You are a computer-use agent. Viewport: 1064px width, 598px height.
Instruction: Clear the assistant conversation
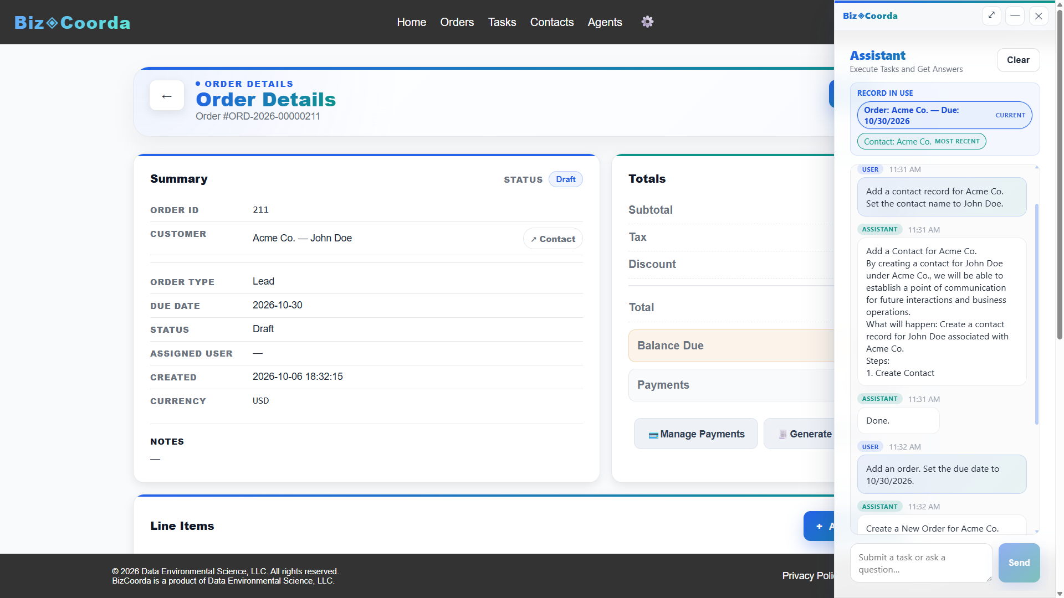[x=1018, y=60]
